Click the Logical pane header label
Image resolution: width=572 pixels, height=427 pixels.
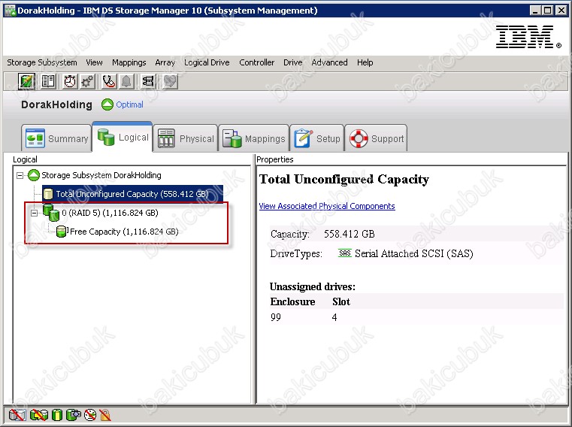coord(25,159)
